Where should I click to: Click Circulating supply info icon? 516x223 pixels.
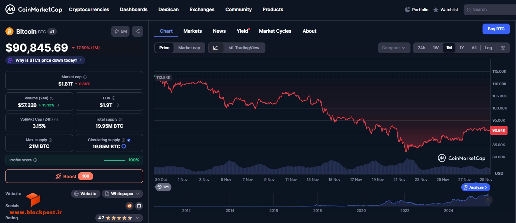123,140
